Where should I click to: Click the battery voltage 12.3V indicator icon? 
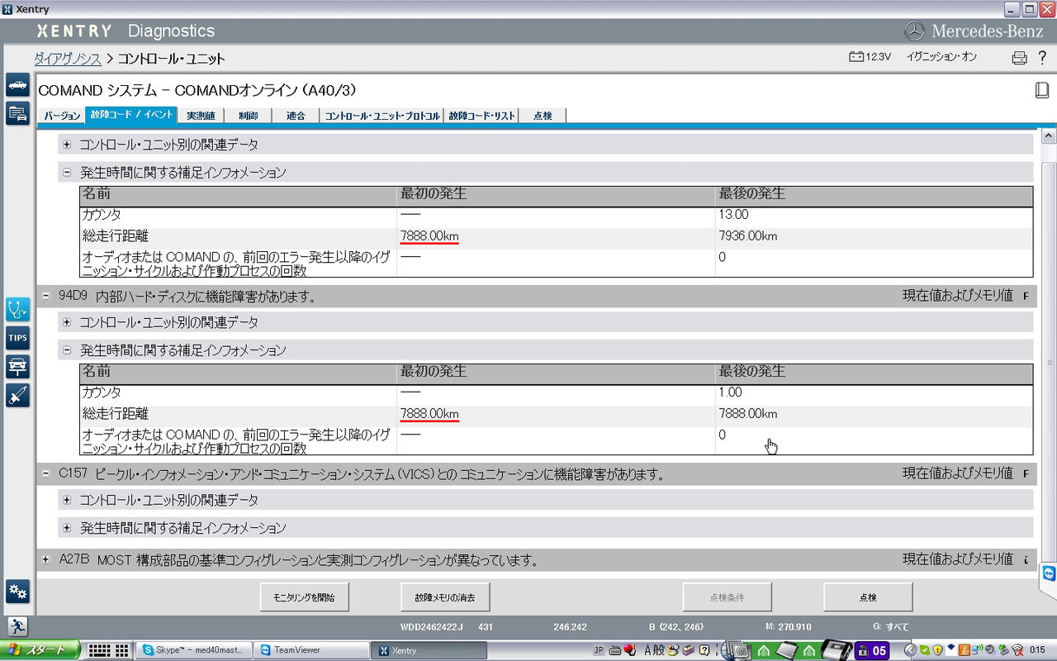[x=857, y=56]
